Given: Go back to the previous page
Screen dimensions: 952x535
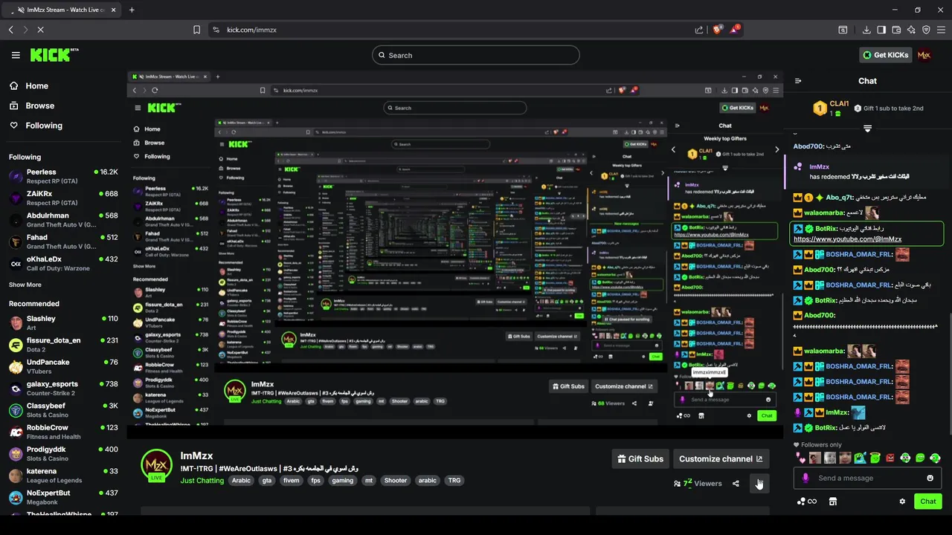Looking at the screenshot, I should point(10,30).
